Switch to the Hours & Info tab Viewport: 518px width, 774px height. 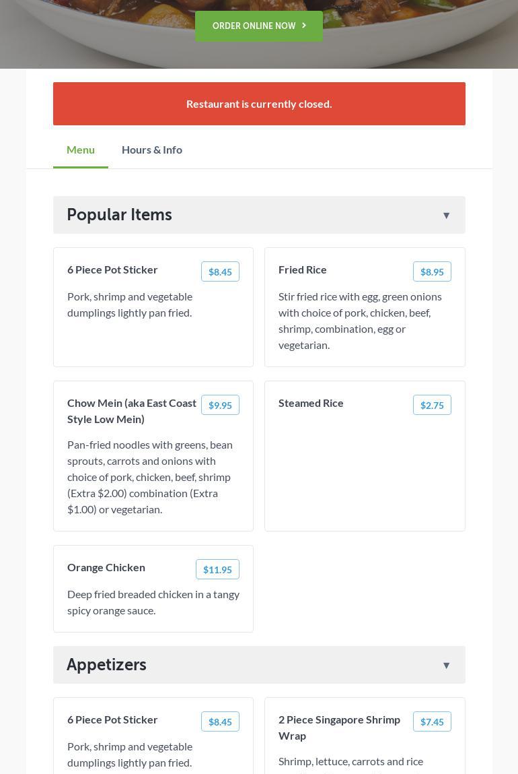point(151,150)
